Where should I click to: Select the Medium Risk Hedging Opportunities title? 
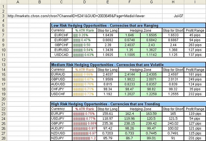107,65
